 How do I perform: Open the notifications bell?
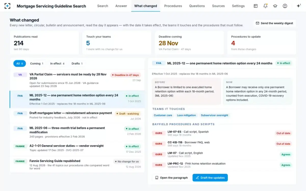point(265,6)
